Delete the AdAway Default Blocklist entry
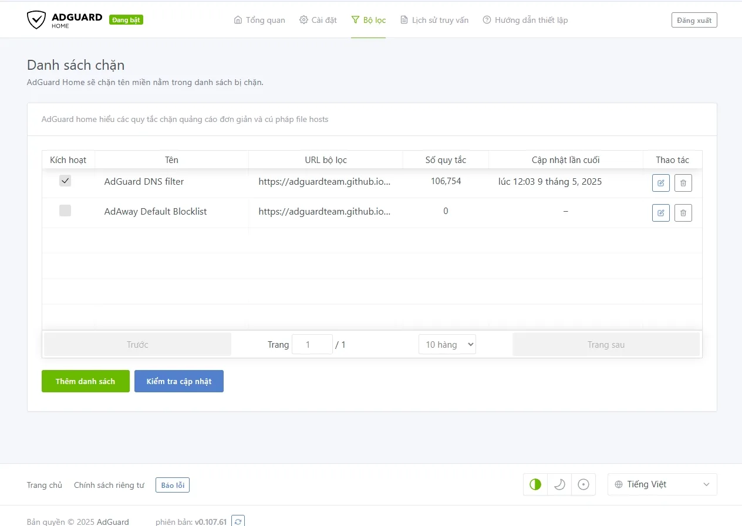The height and width of the screenshot is (526, 742). [x=683, y=212]
